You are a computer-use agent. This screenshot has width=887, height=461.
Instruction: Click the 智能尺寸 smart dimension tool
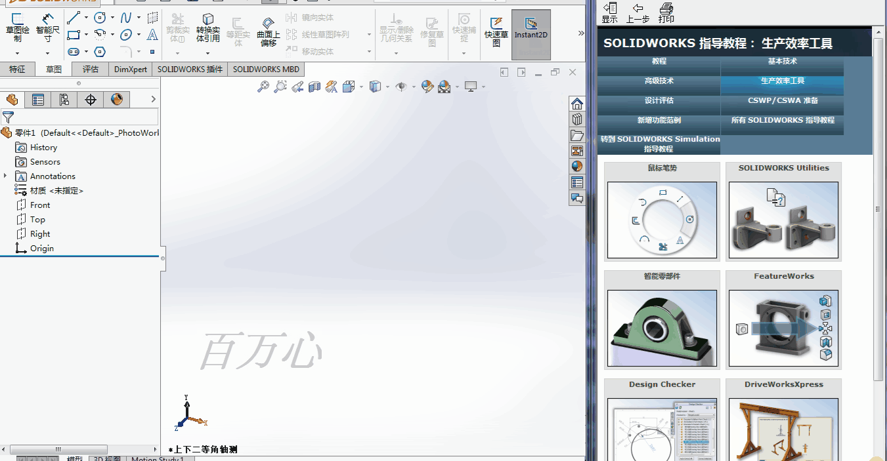47,28
